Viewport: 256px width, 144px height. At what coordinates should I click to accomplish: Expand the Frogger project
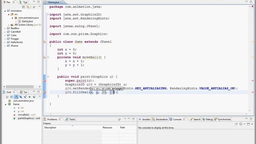click(x=5, y=39)
